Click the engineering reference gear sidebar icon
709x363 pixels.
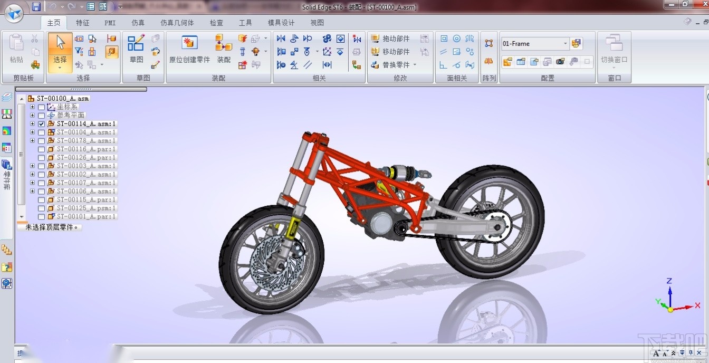(x=6, y=283)
